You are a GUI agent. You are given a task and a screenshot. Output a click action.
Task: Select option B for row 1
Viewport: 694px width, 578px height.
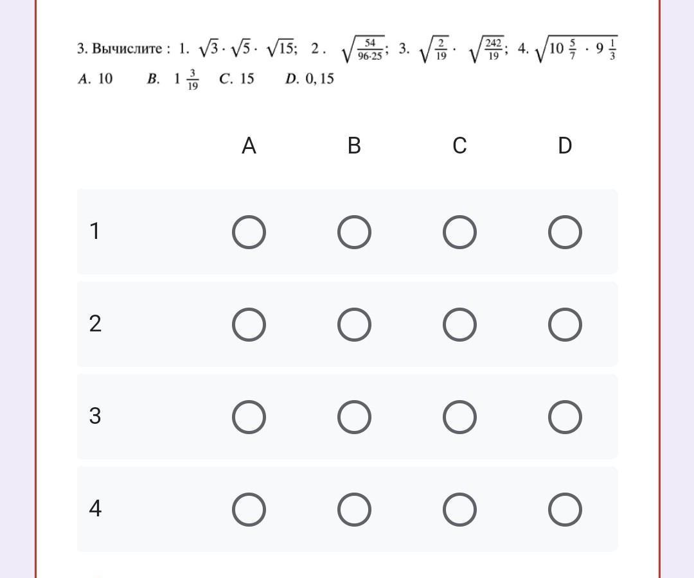pos(354,232)
